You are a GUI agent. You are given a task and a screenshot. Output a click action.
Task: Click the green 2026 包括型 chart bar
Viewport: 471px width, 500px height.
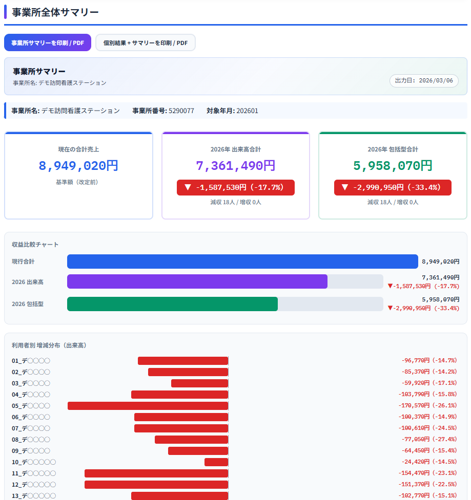click(x=172, y=304)
